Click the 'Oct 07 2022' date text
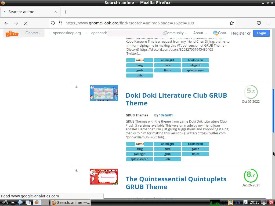The image size is (275, 206). point(251,102)
